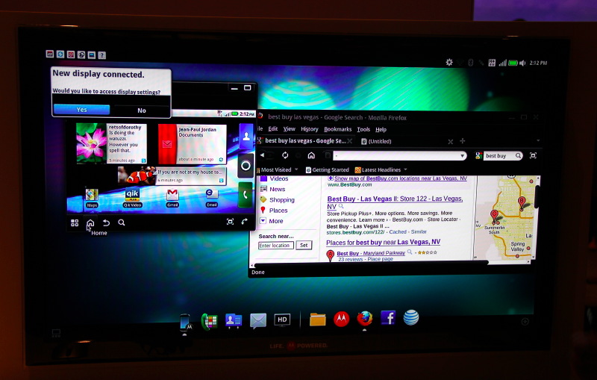Open Best Buy - Maryland Parkway listing
This screenshot has height=380, width=597.
coord(371,253)
